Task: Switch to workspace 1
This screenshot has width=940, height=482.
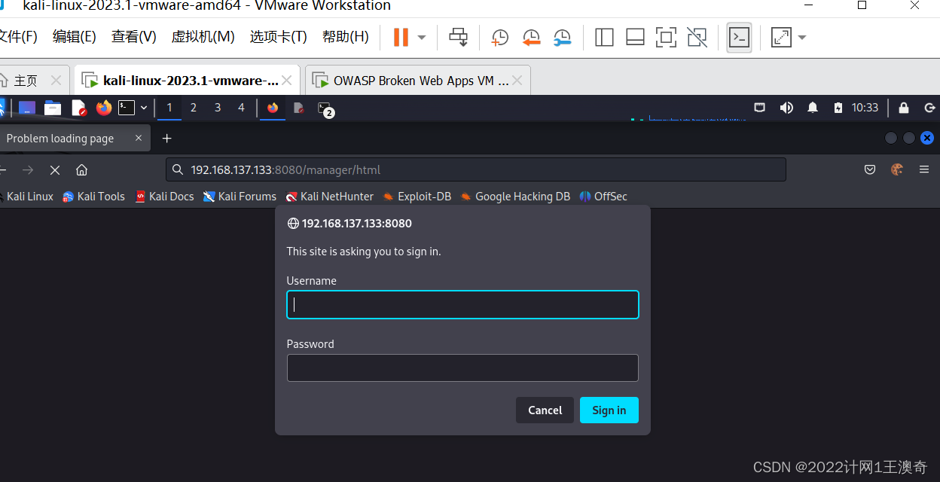Action: pyautogui.click(x=169, y=108)
